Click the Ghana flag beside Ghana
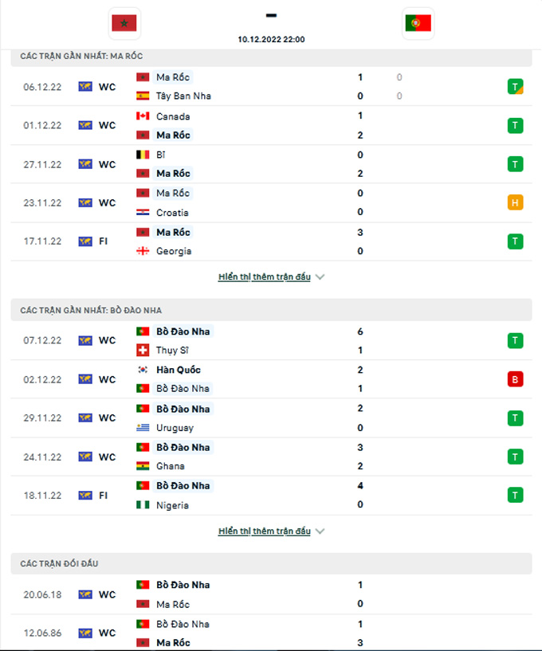542x651 pixels. (143, 466)
